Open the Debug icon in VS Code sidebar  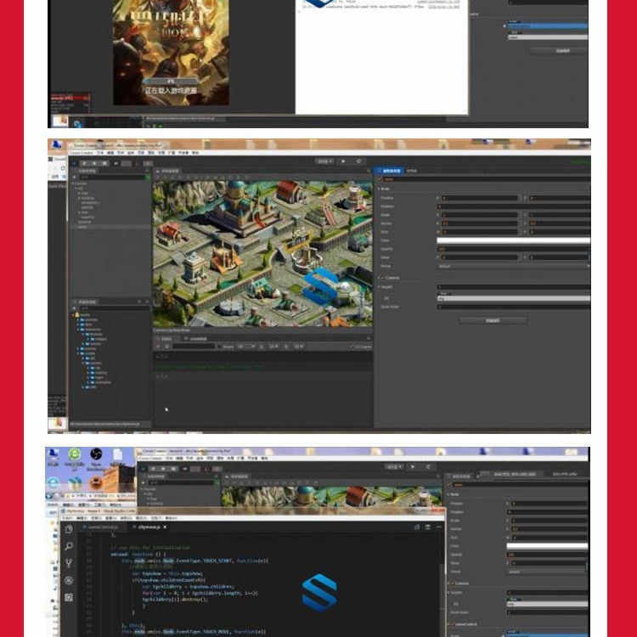69,580
